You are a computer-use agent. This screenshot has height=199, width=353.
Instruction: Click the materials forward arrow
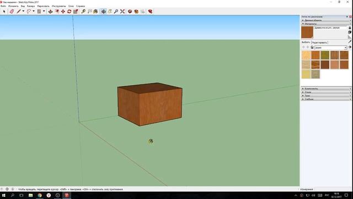[308, 47]
